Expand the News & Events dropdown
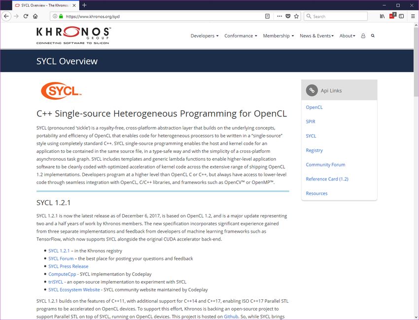The image size is (419, 320). 316,36
